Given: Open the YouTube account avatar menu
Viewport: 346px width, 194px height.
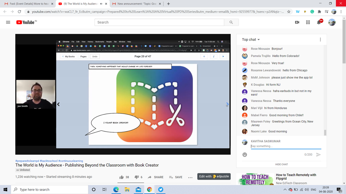Looking at the screenshot, I should click(x=332, y=22).
